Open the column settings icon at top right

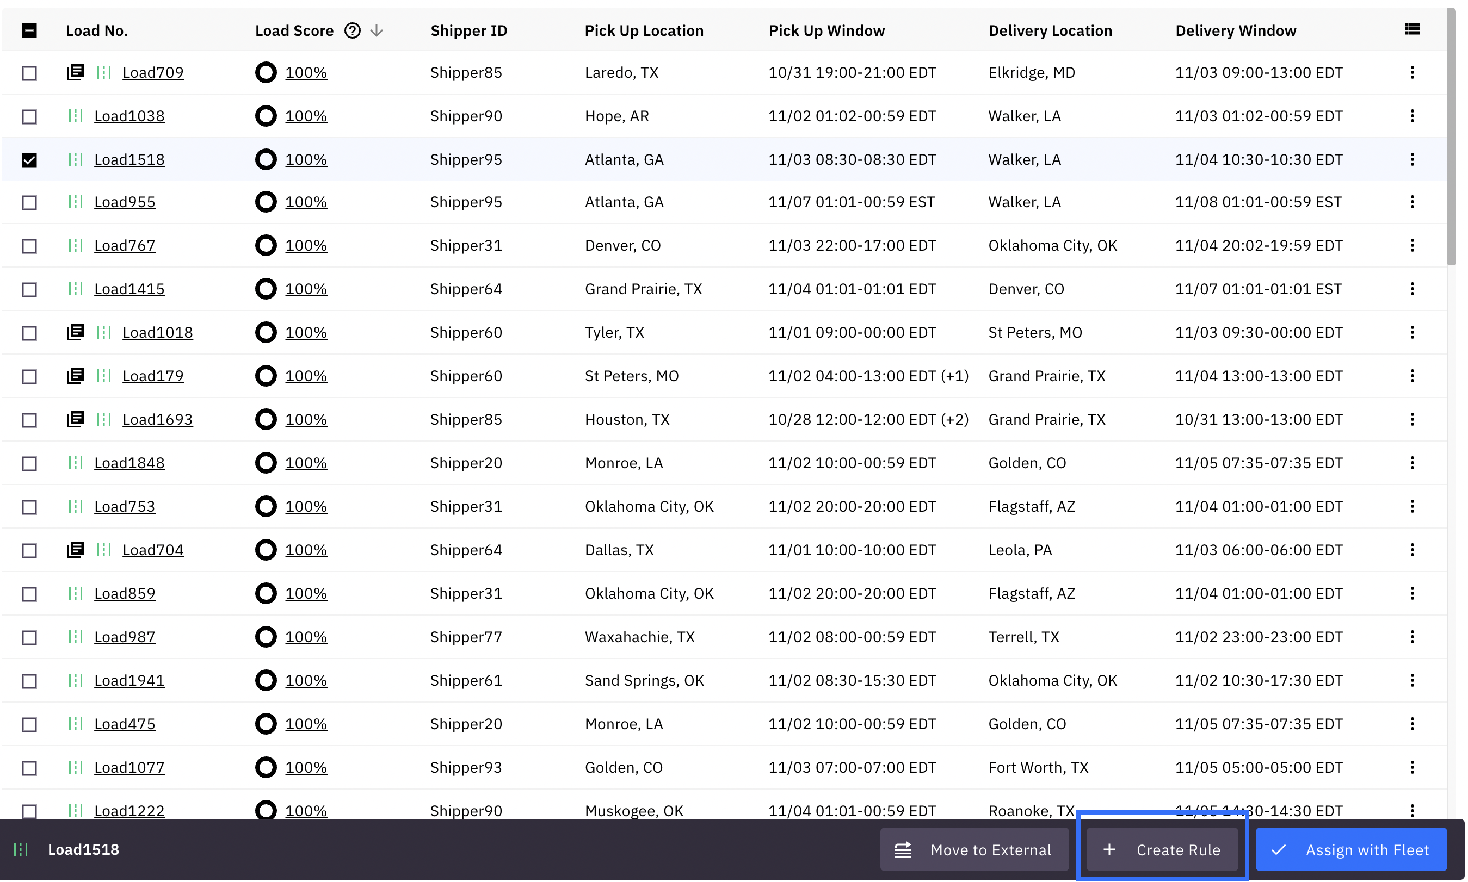click(x=1412, y=28)
